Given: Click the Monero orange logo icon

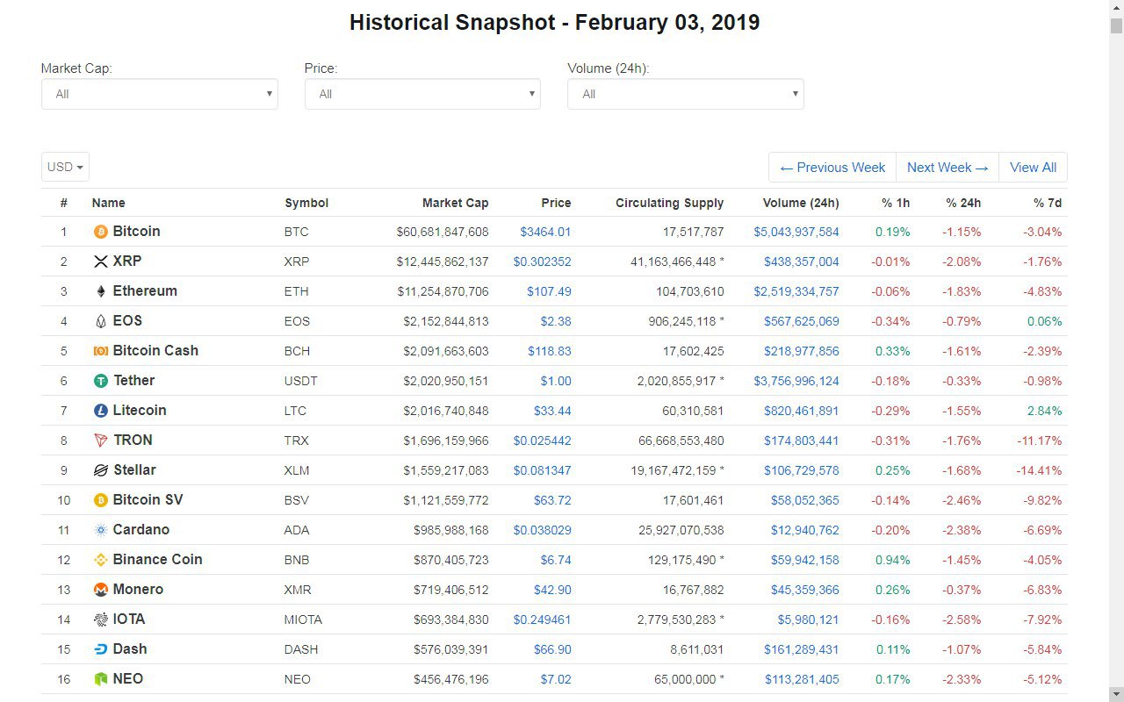Looking at the screenshot, I should [101, 590].
